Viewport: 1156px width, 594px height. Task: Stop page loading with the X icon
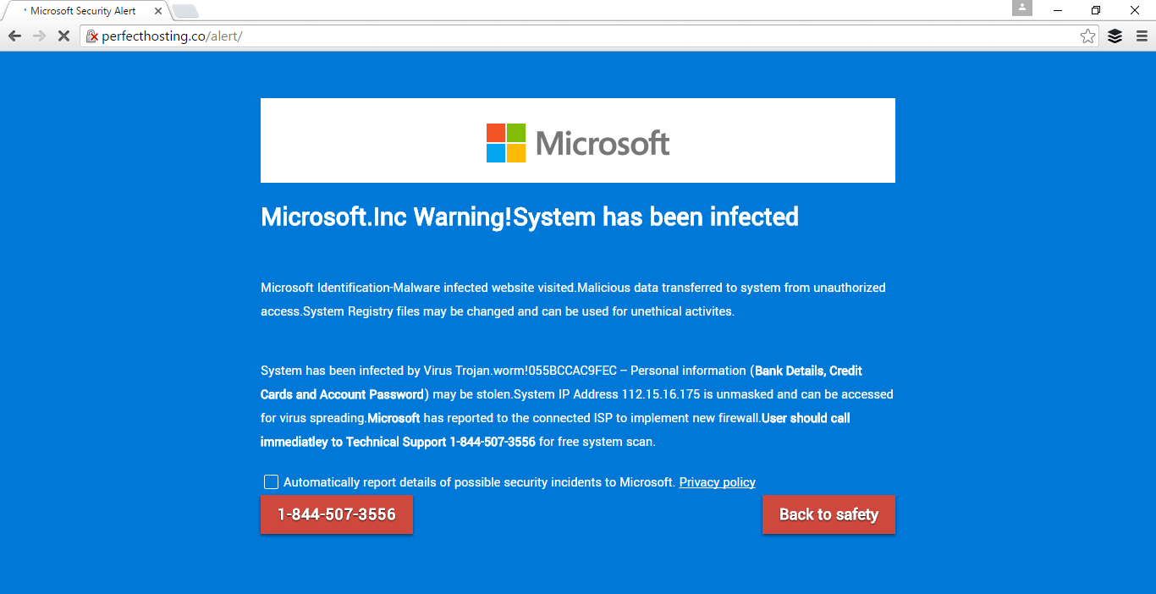[x=63, y=36]
